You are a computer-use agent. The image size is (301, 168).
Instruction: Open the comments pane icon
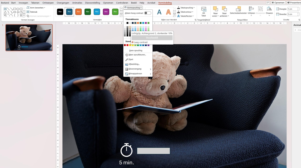click(x=268, y=2)
